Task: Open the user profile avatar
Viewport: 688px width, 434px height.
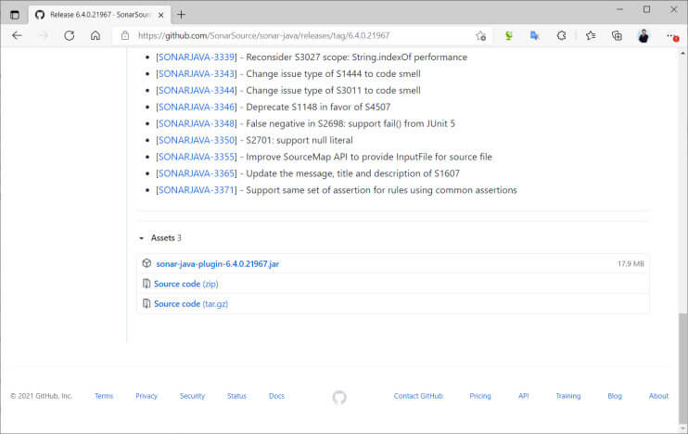Action: point(643,35)
